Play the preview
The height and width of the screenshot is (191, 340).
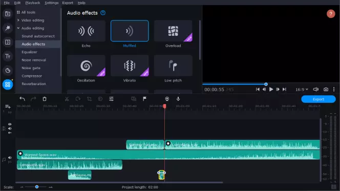pos(271,89)
